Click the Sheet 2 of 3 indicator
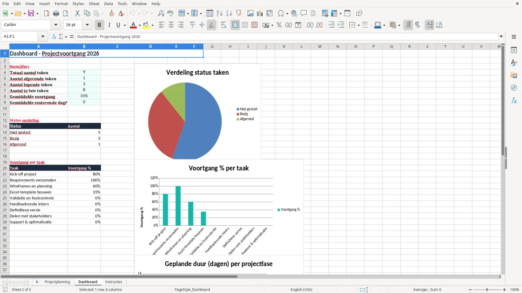Screen dimensions: 522x293 pos(21,290)
